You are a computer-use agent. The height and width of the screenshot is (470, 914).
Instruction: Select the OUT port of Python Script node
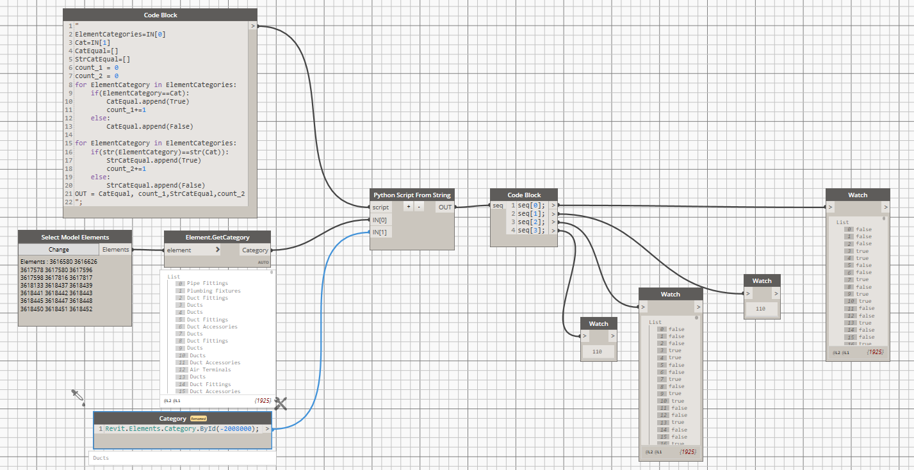click(445, 207)
